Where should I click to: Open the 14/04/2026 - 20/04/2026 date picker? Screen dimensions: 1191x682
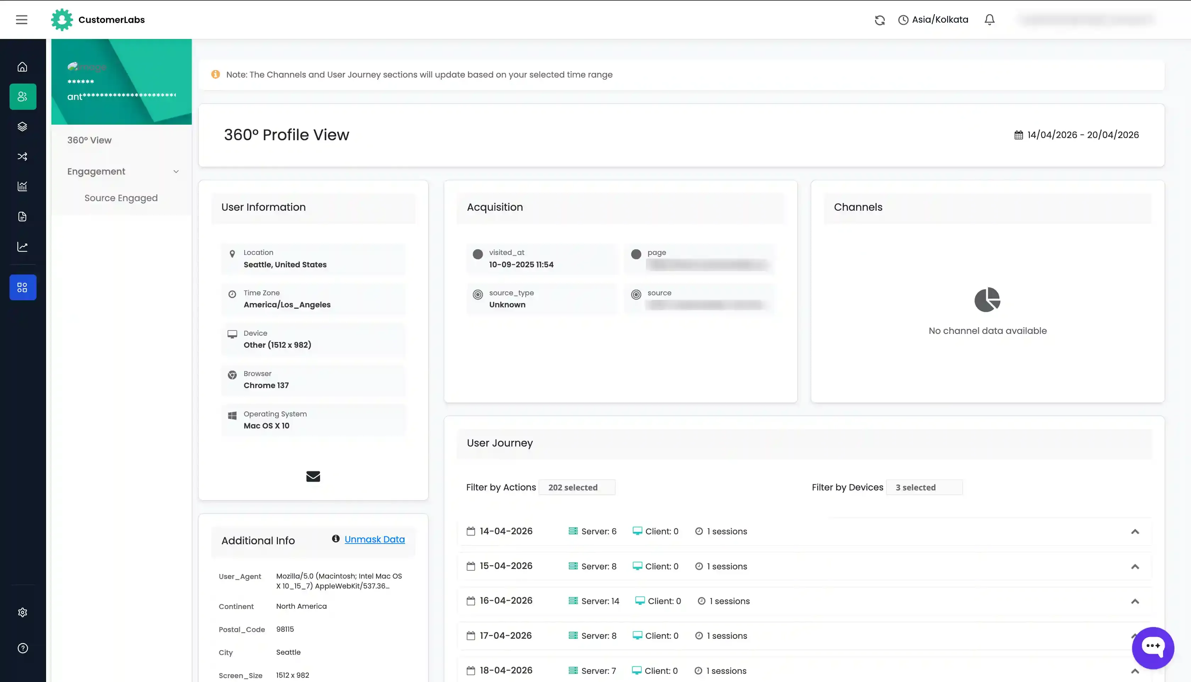(1077, 135)
